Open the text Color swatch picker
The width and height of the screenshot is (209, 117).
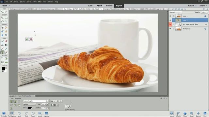click(30, 108)
